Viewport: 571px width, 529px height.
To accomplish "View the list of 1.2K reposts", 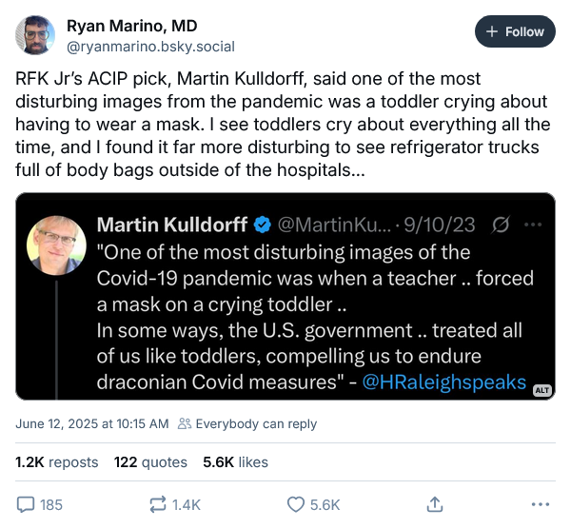I will pyautogui.click(x=57, y=462).
